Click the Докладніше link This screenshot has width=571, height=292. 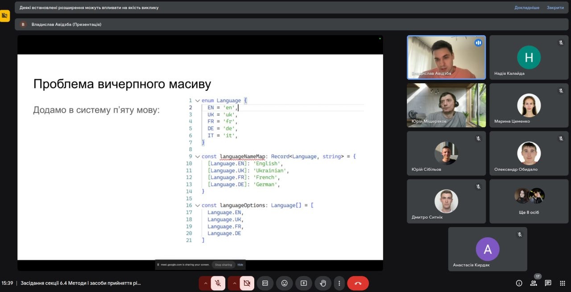point(526,8)
